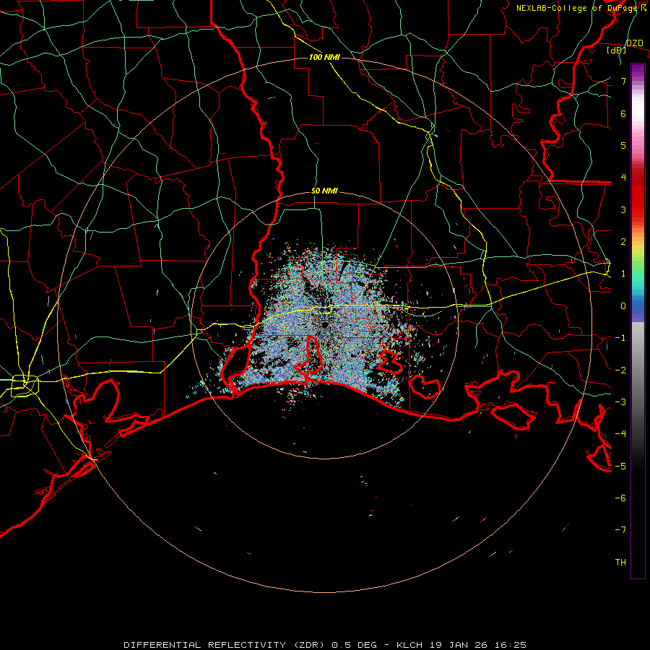Click the 2 dB value on the color scale

tap(623, 242)
